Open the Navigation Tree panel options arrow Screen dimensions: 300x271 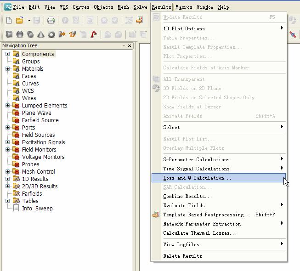tap(124, 46)
